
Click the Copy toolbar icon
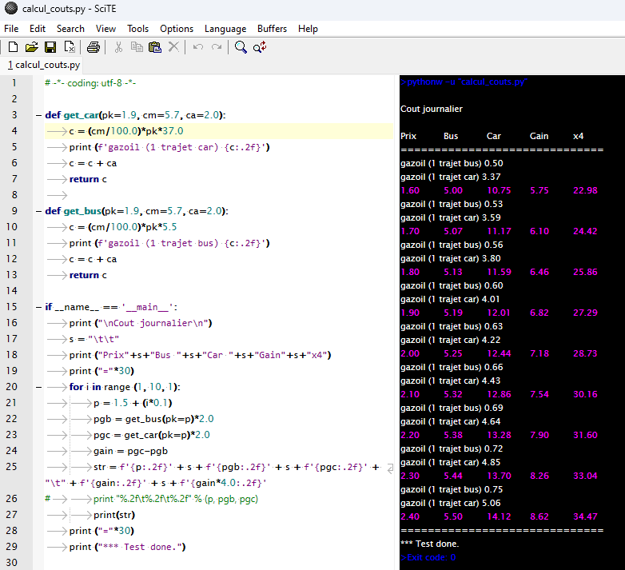[137, 47]
